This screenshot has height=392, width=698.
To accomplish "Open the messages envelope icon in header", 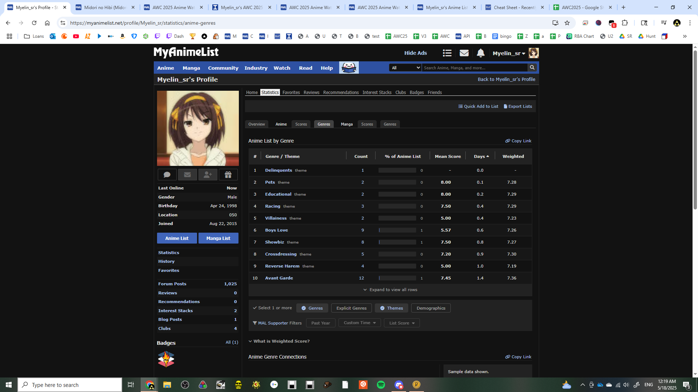I will click(x=464, y=53).
